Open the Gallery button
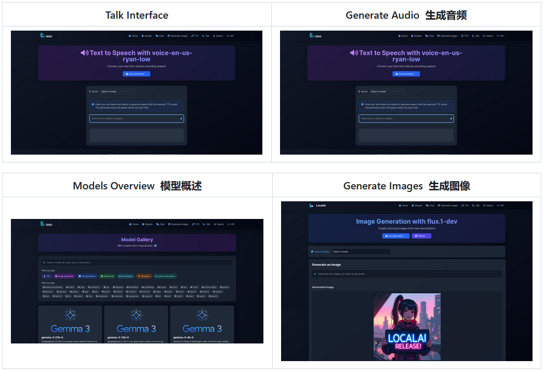Screen dimensions: 545x372 [421, 236]
